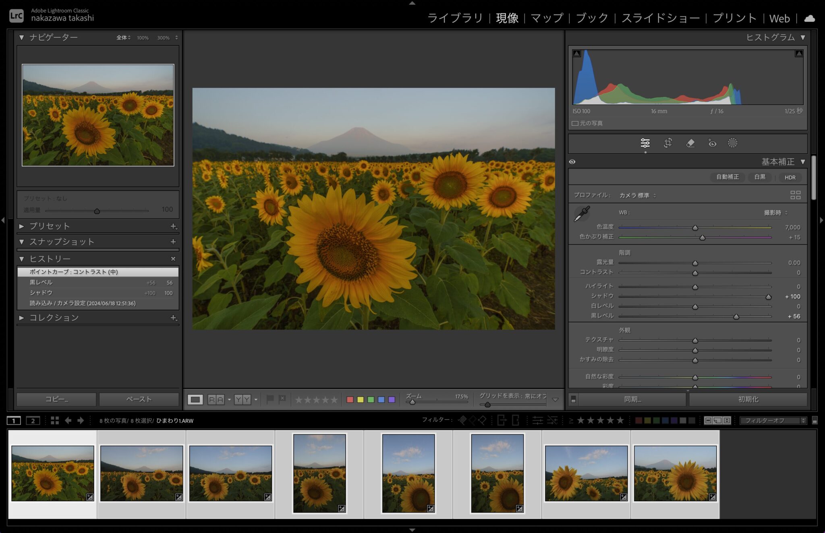Viewport: 825px width, 533px height.
Task: Toggle the 基本補正 panel eye visibility
Action: (x=572, y=162)
